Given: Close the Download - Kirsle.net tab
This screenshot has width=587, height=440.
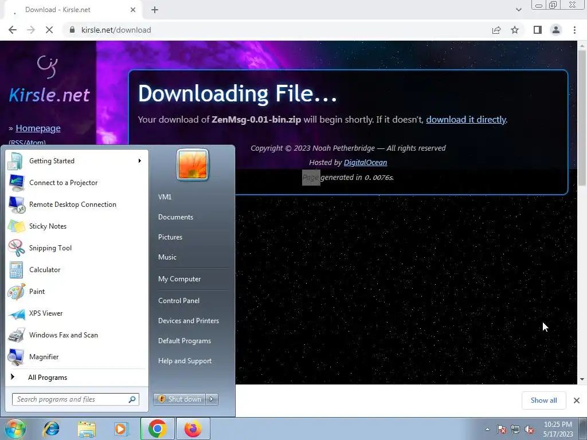Looking at the screenshot, I should (133, 10).
